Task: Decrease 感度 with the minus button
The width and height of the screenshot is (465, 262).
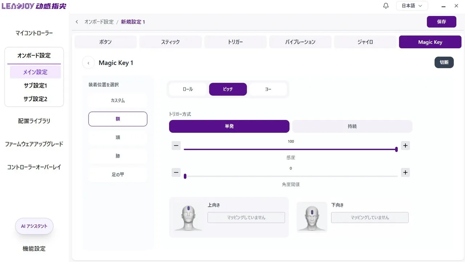Action: (176, 146)
